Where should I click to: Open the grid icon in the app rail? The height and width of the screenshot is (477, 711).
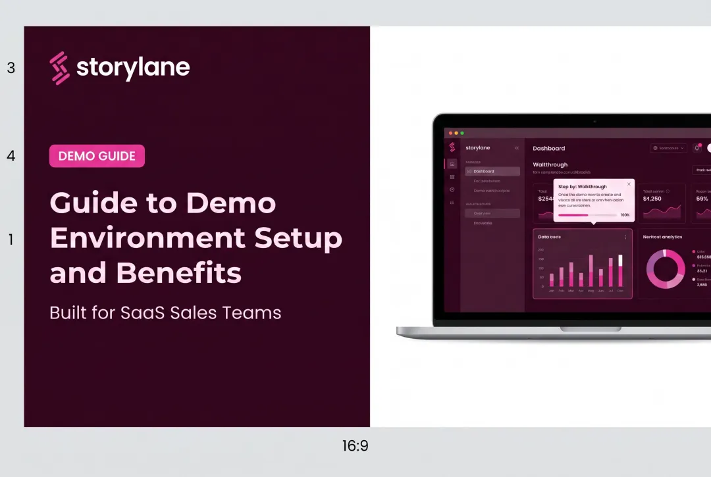(452, 177)
